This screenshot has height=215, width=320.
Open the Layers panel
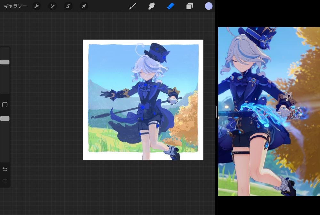pos(189,6)
